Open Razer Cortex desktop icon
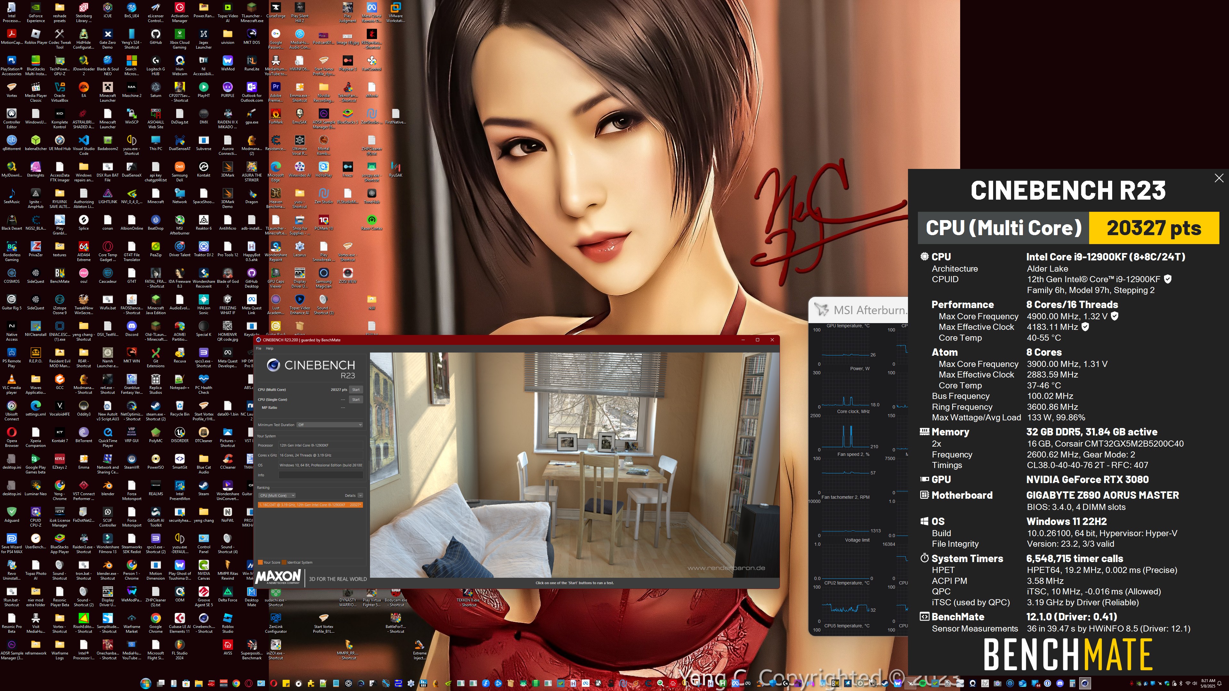 (x=372, y=222)
